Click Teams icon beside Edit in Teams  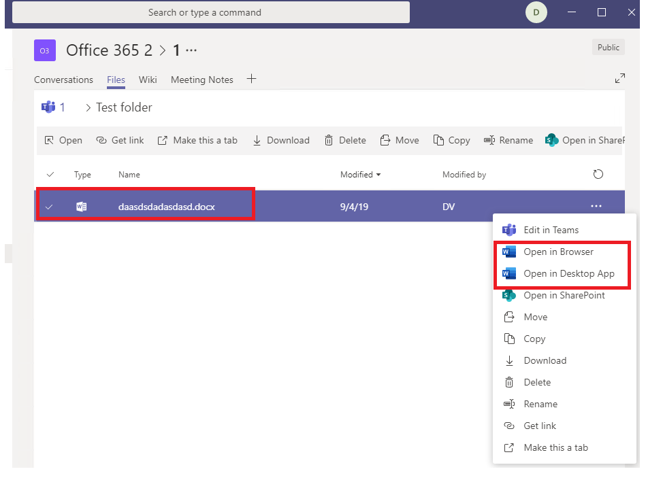point(509,230)
